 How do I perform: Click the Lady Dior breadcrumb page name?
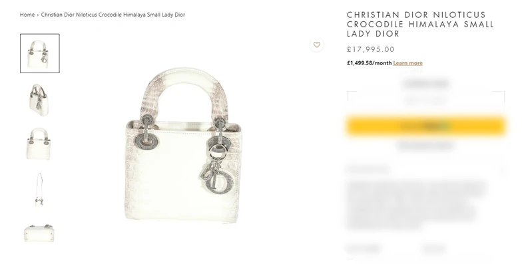pos(113,15)
